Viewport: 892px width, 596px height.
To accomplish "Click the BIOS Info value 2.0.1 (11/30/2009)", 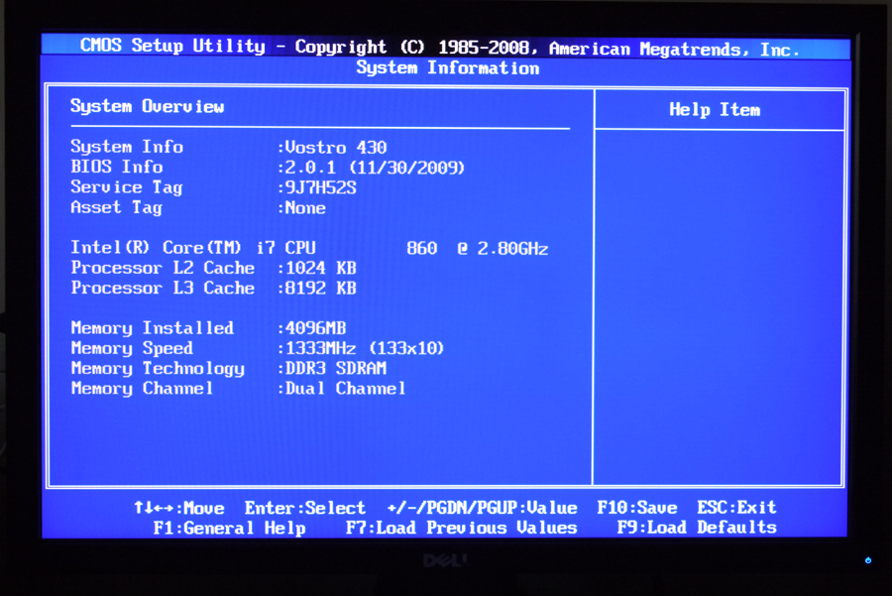I will tap(375, 168).
